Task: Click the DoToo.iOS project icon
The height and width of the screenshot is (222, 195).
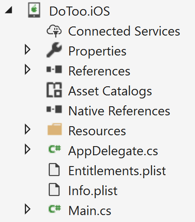Action: 34,10
